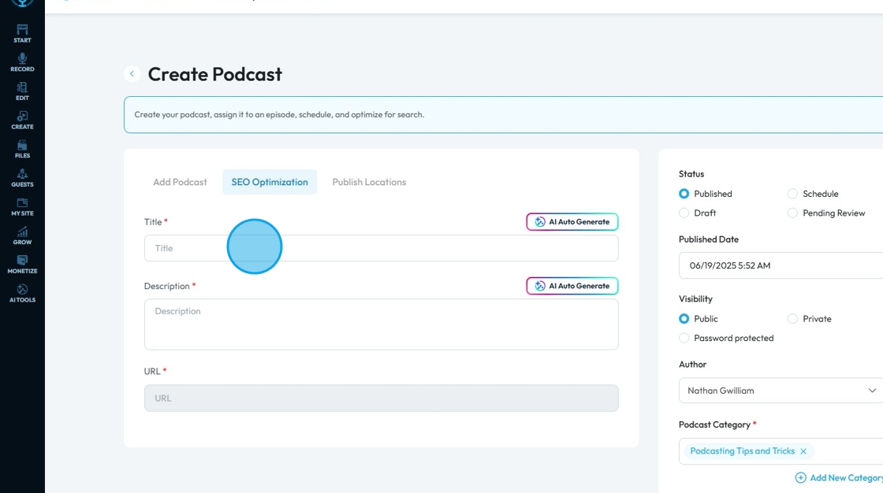
Task: Open the Files section in sidebar
Action: pyautogui.click(x=22, y=149)
